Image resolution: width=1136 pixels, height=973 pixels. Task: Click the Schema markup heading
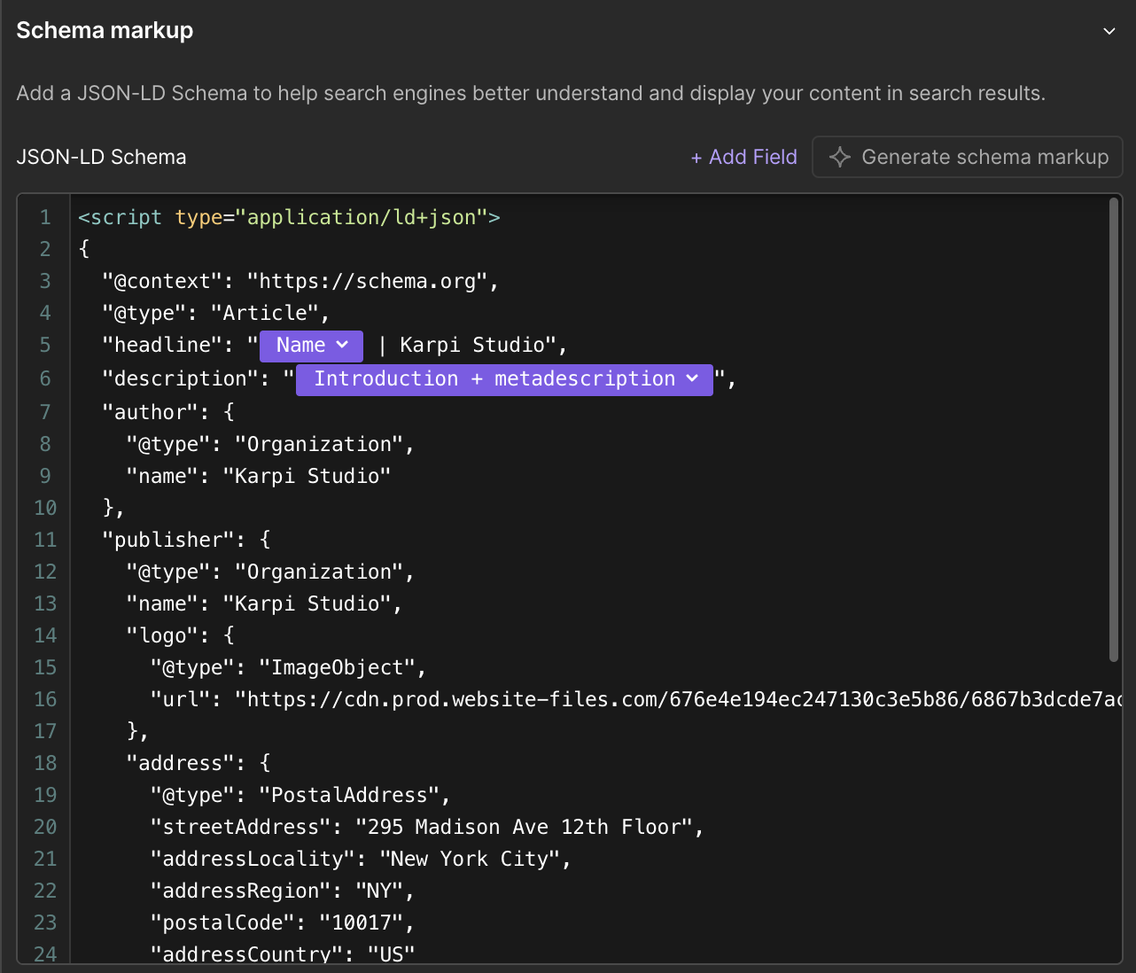click(105, 31)
